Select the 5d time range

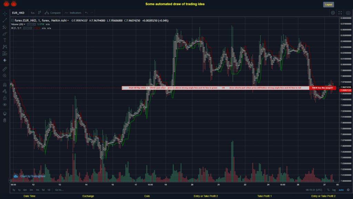(x=43, y=190)
